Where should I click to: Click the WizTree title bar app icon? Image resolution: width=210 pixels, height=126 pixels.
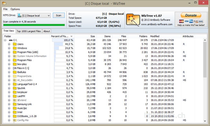click(4, 3)
